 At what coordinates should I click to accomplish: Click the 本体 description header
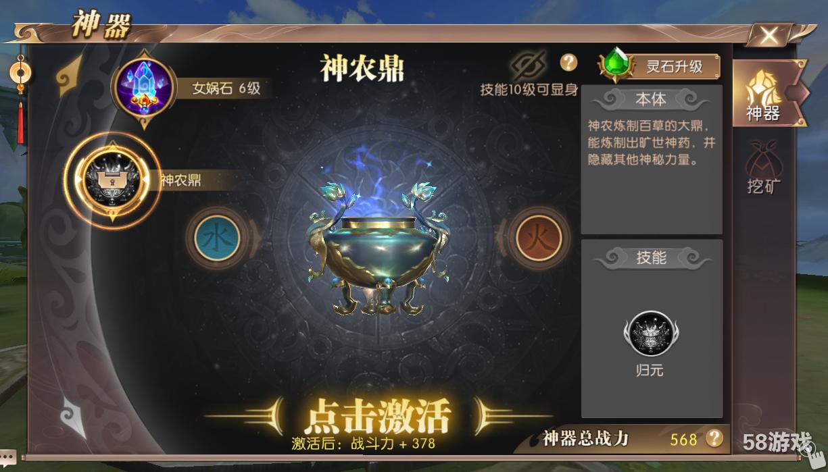[650, 99]
